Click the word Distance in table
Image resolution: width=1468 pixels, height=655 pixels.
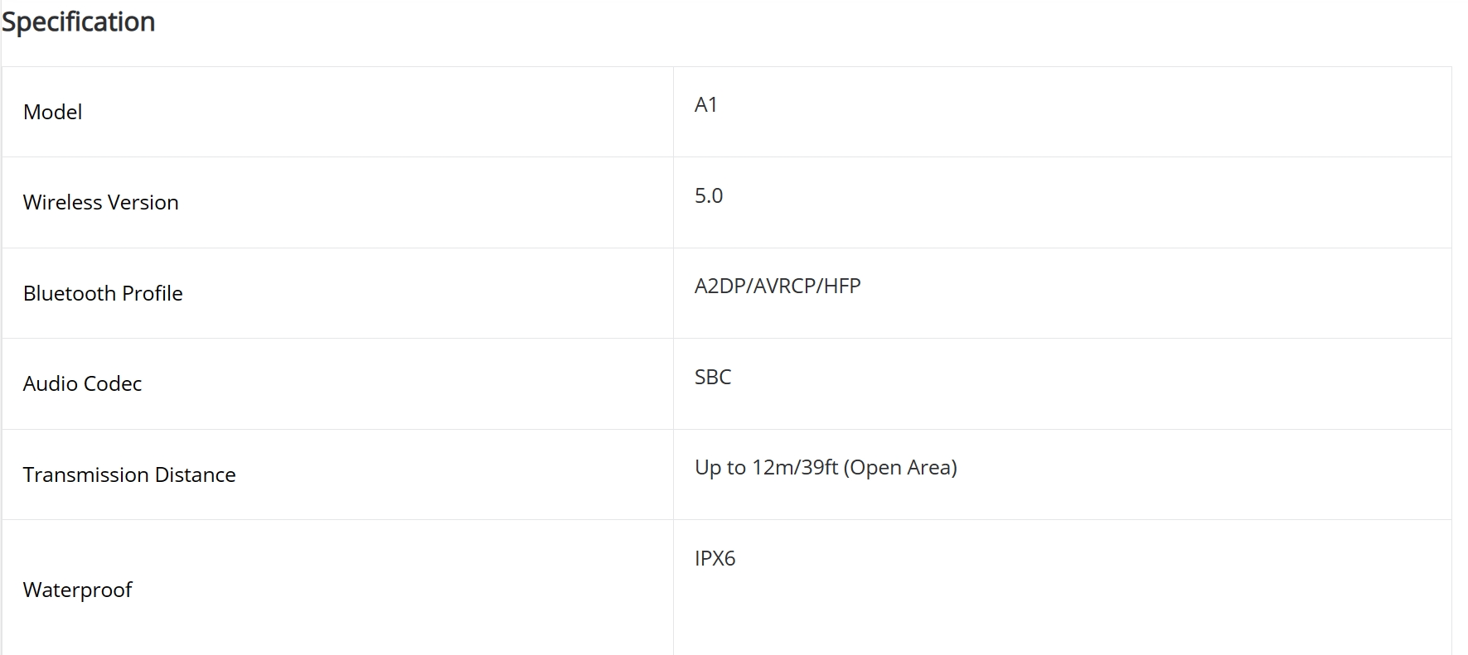[x=196, y=474]
